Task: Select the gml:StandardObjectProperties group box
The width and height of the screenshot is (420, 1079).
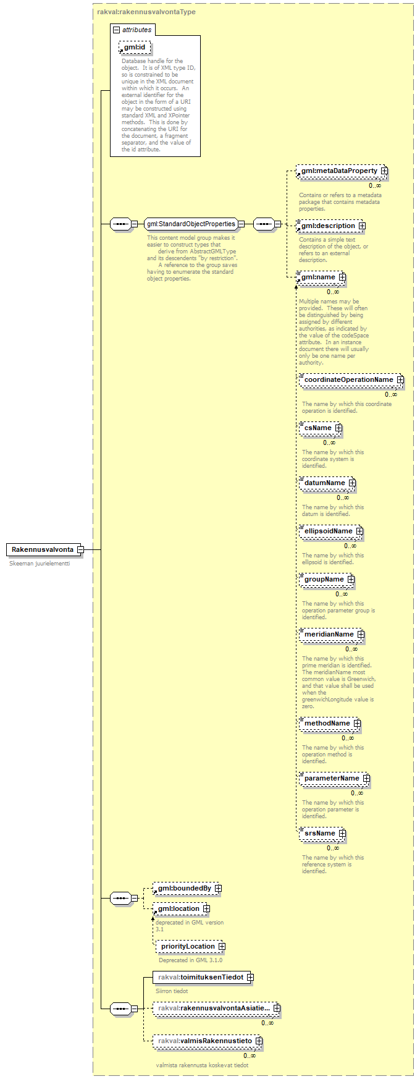Action: pyautogui.click(x=191, y=224)
